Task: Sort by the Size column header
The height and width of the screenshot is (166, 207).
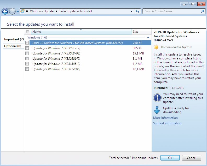Action: tap(141, 32)
